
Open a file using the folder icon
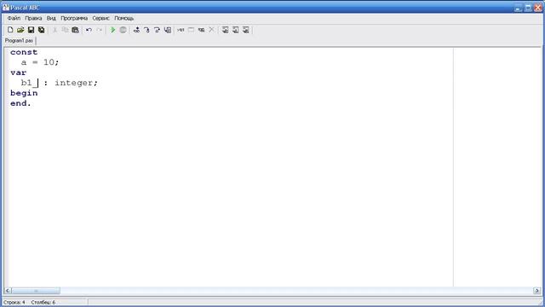pyautogui.click(x=20, y=30)
